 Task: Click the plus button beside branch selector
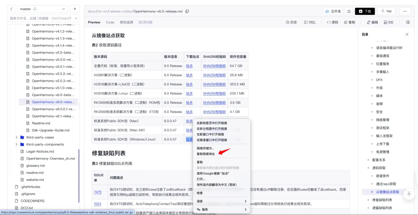[x=75, y=9]
